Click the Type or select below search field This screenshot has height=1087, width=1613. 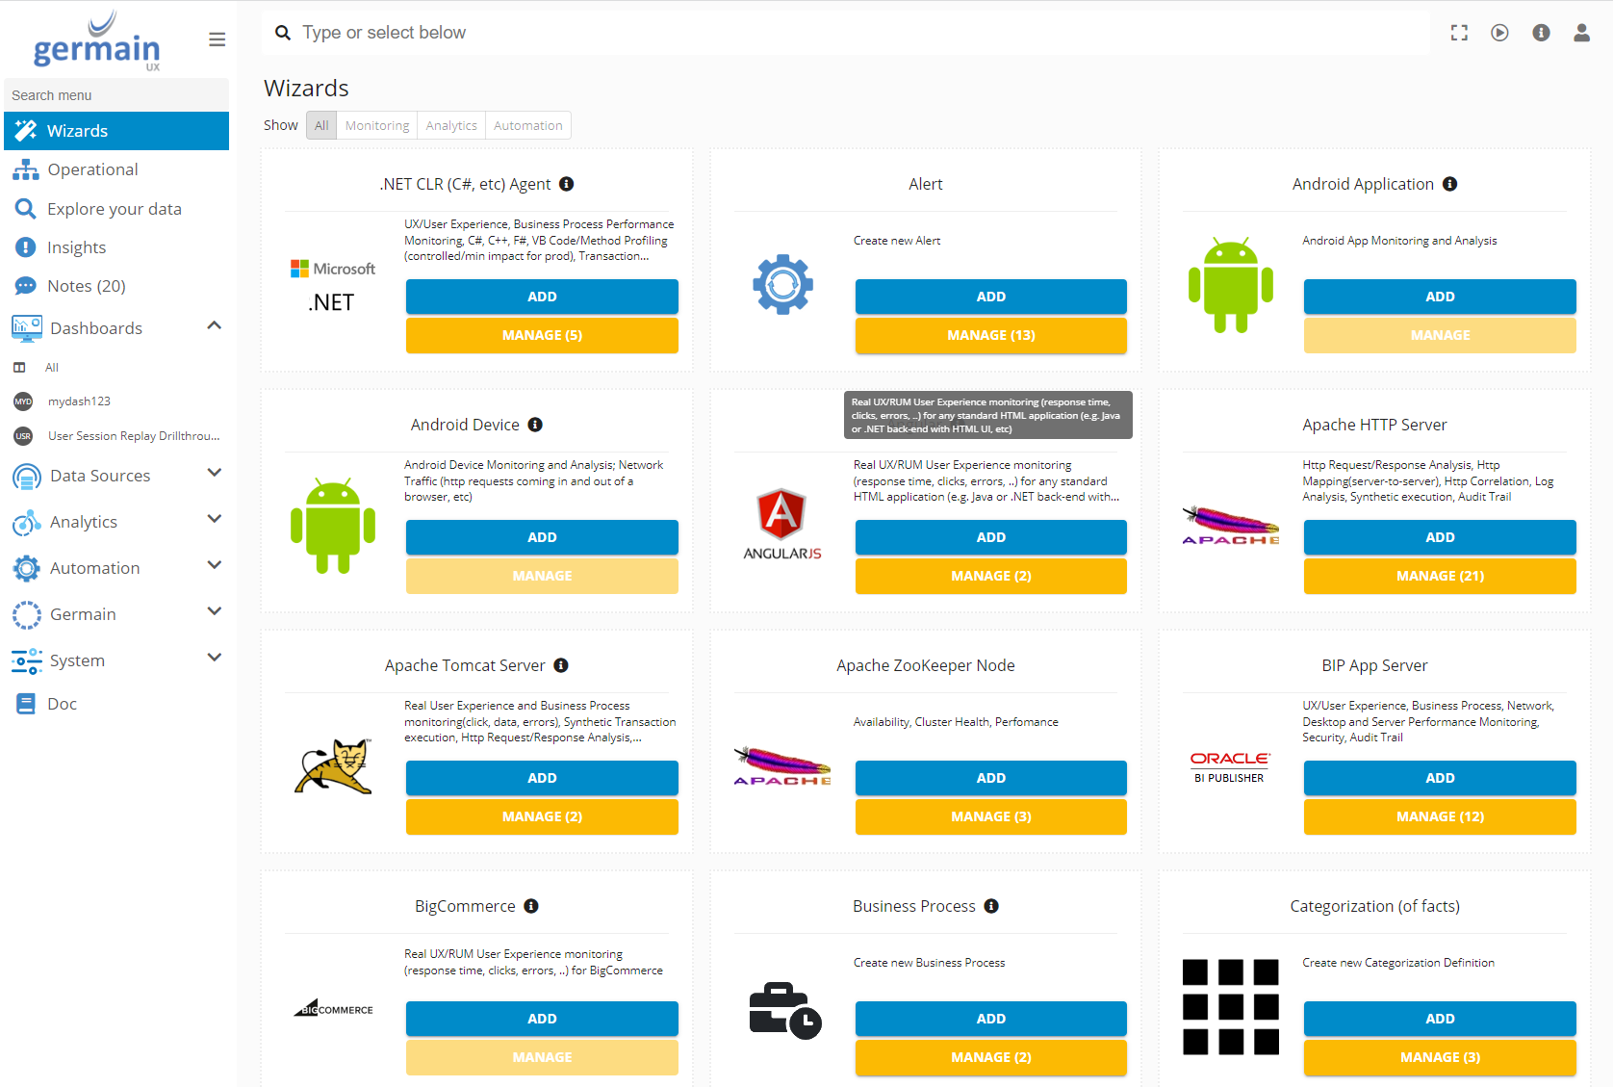tap(847, 33)
